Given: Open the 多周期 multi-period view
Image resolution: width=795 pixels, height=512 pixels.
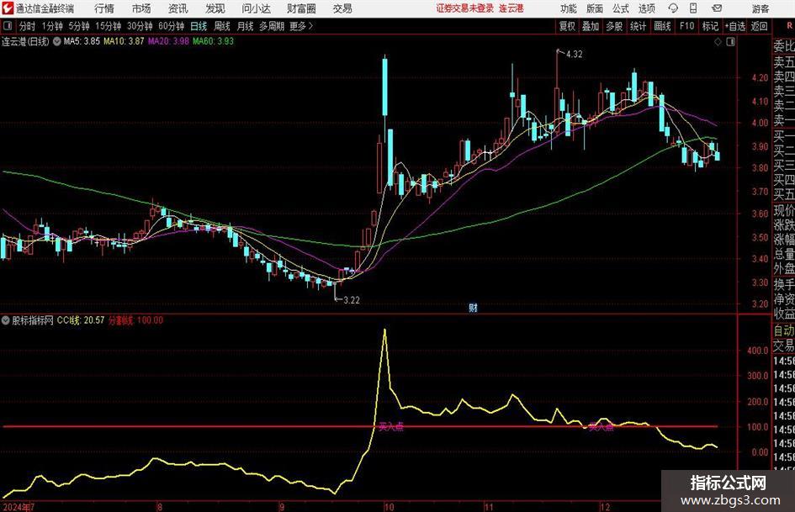Looking at the screenshot, I should point(271,26).
